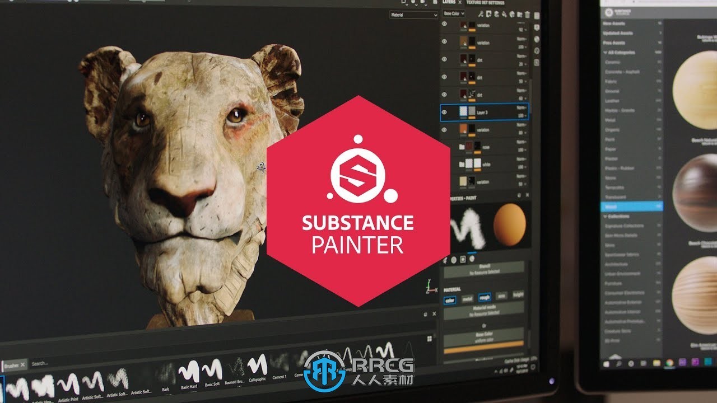Select the material sphere icon under paint preview
The width and height of the screenshot is (717, 403).
[x=472, y=259]
